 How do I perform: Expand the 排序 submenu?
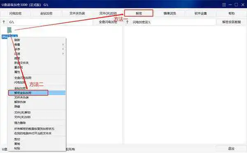(x=37, y=49)
